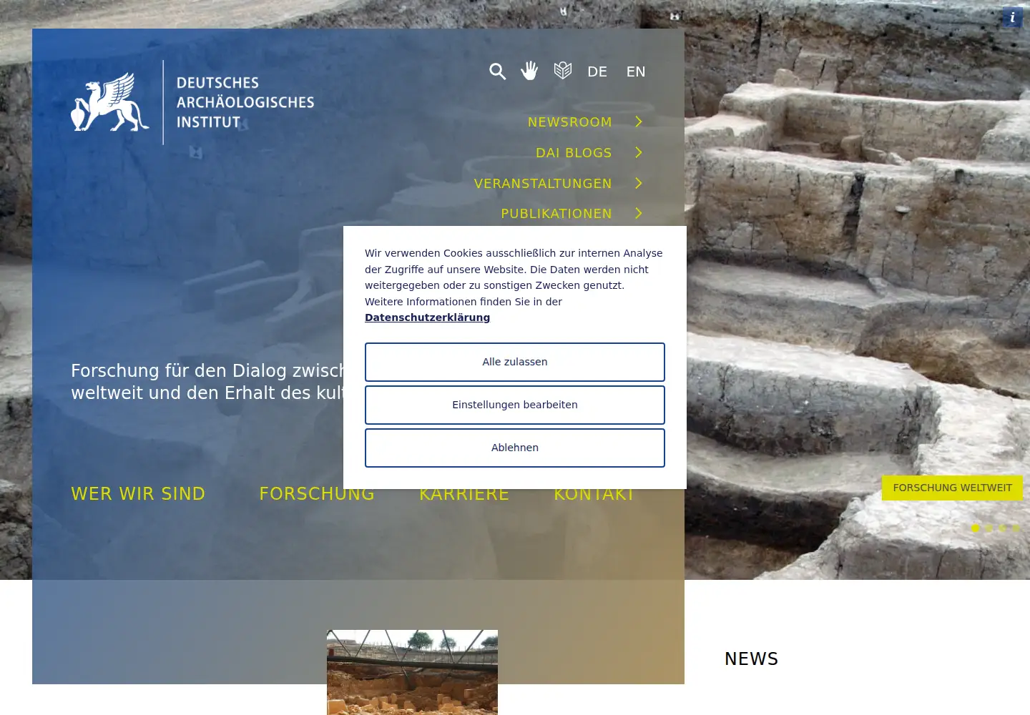This screenshot has width=1030, height=715.
Task: Expand the Newsroom chevron arrow
Action: (x=639, y=122)
